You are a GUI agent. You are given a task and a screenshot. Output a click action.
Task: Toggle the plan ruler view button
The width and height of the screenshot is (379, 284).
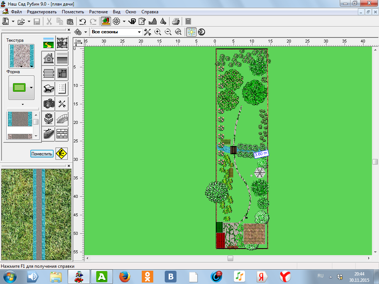click(106, 21)
